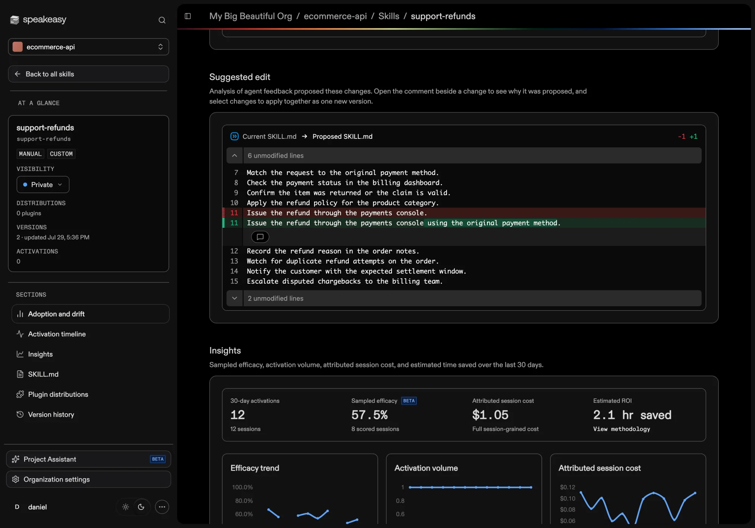Collapse the 6 unmodified lines section
Viewport: 755px width, 528px height.
click(x=234, y=155)
